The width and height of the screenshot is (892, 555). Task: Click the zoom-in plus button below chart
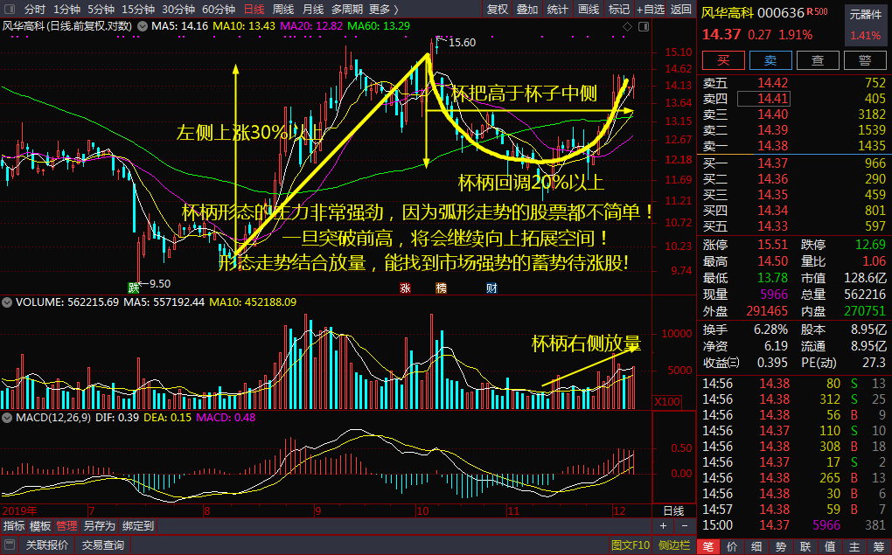[663, 526]
